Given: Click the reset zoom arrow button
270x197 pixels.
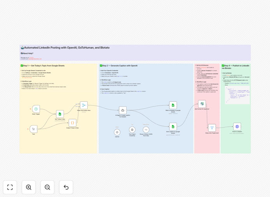Looking at the screenshot, I should [66, 187].
